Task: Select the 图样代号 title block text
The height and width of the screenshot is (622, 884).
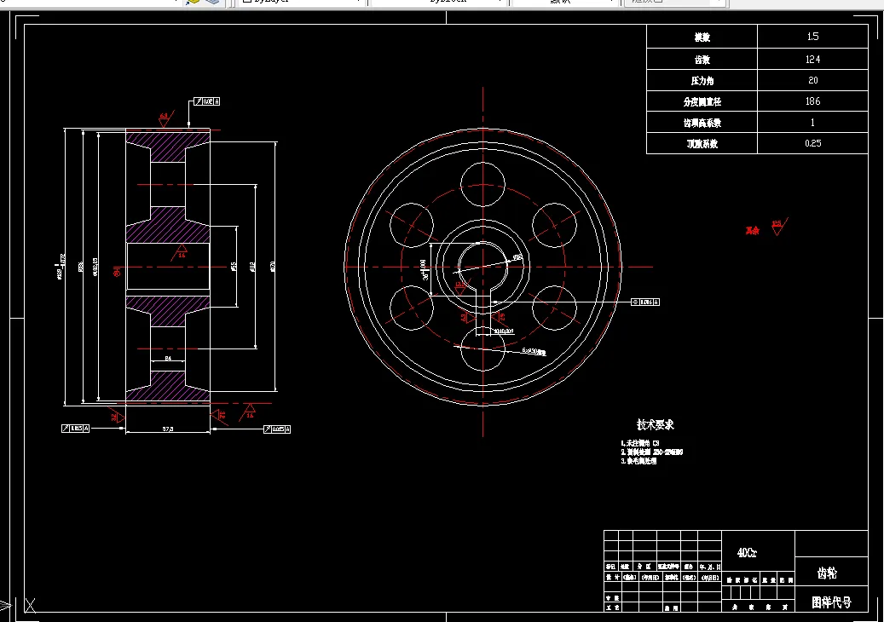Action: tap(831, 602)
